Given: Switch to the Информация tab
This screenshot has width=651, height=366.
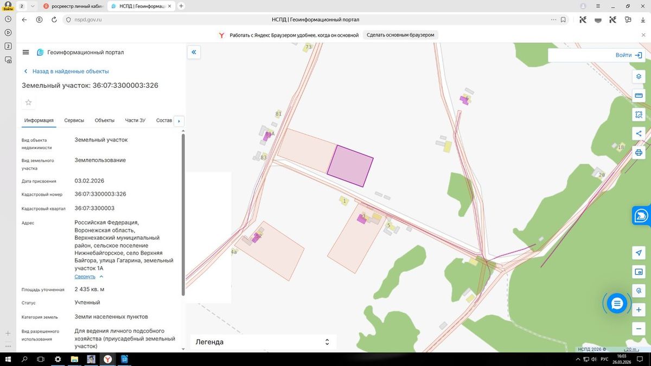Looking at the screenshot, I should pyautogui.click(x=39, y=120).
